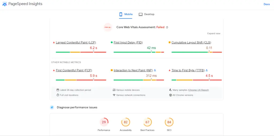This screenshot has width=274, height=136.
Task: Select the Accessibility score gauge 82
Action: (126, 122)
